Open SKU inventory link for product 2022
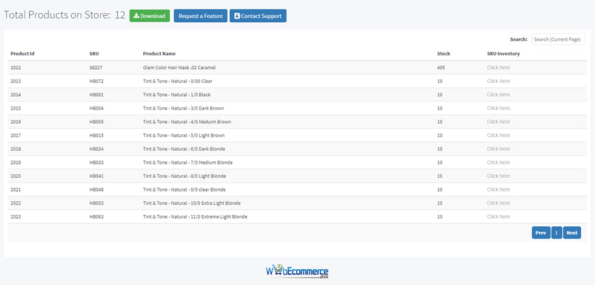Viewport: 595px width, 285px height. [498, 203]
